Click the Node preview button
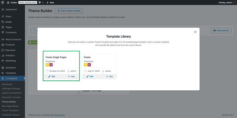The image size is (237, 118). (x=221, y=30)
